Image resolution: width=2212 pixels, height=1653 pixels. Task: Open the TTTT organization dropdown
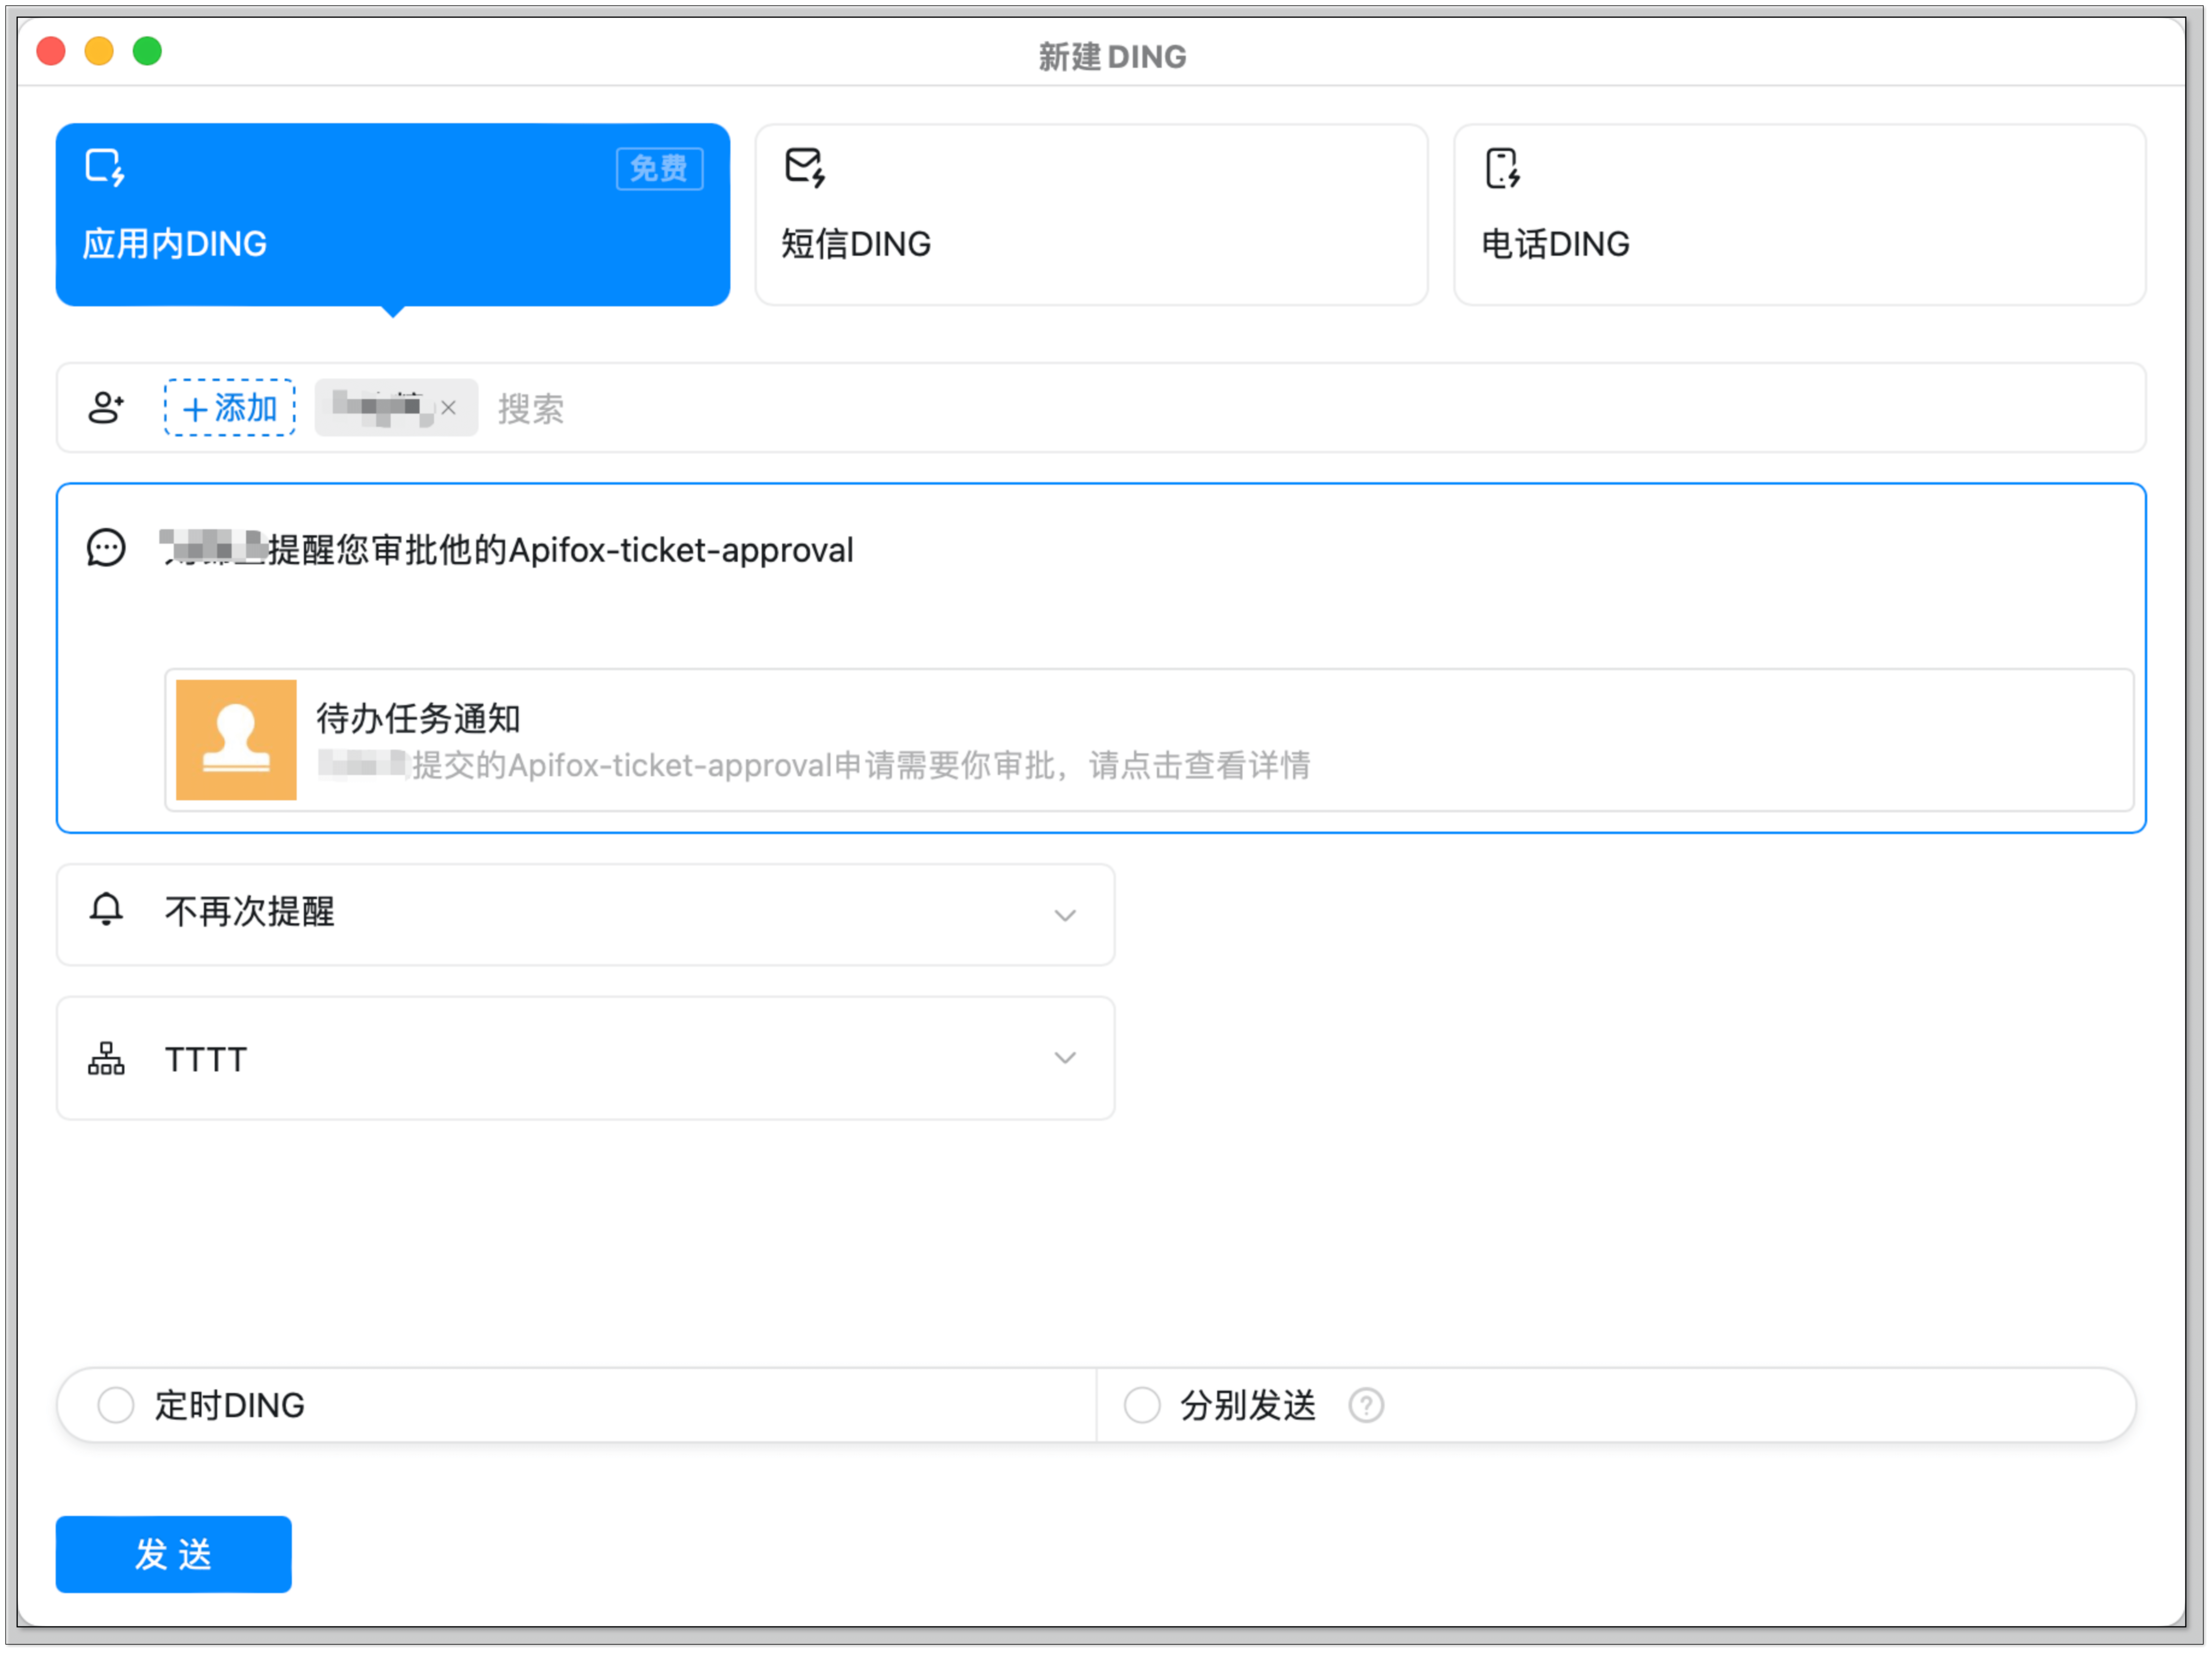point(1065,1058)
